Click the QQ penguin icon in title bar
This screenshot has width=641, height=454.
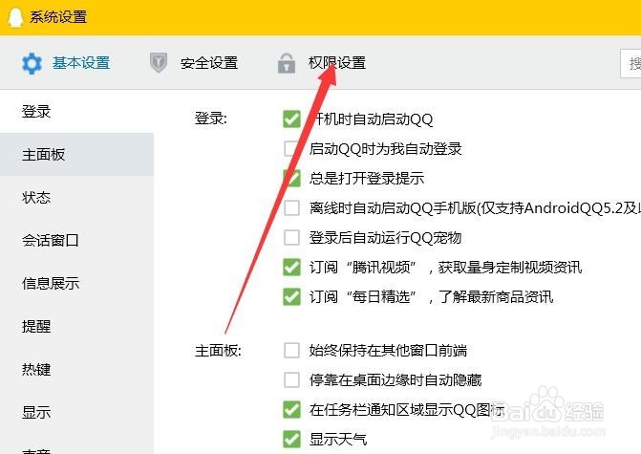point(16,17)
